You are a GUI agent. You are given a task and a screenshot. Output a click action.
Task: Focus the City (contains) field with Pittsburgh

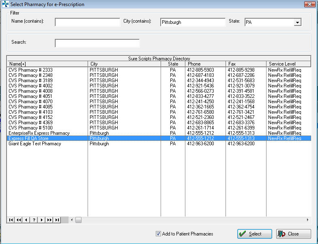coord(193,22)
